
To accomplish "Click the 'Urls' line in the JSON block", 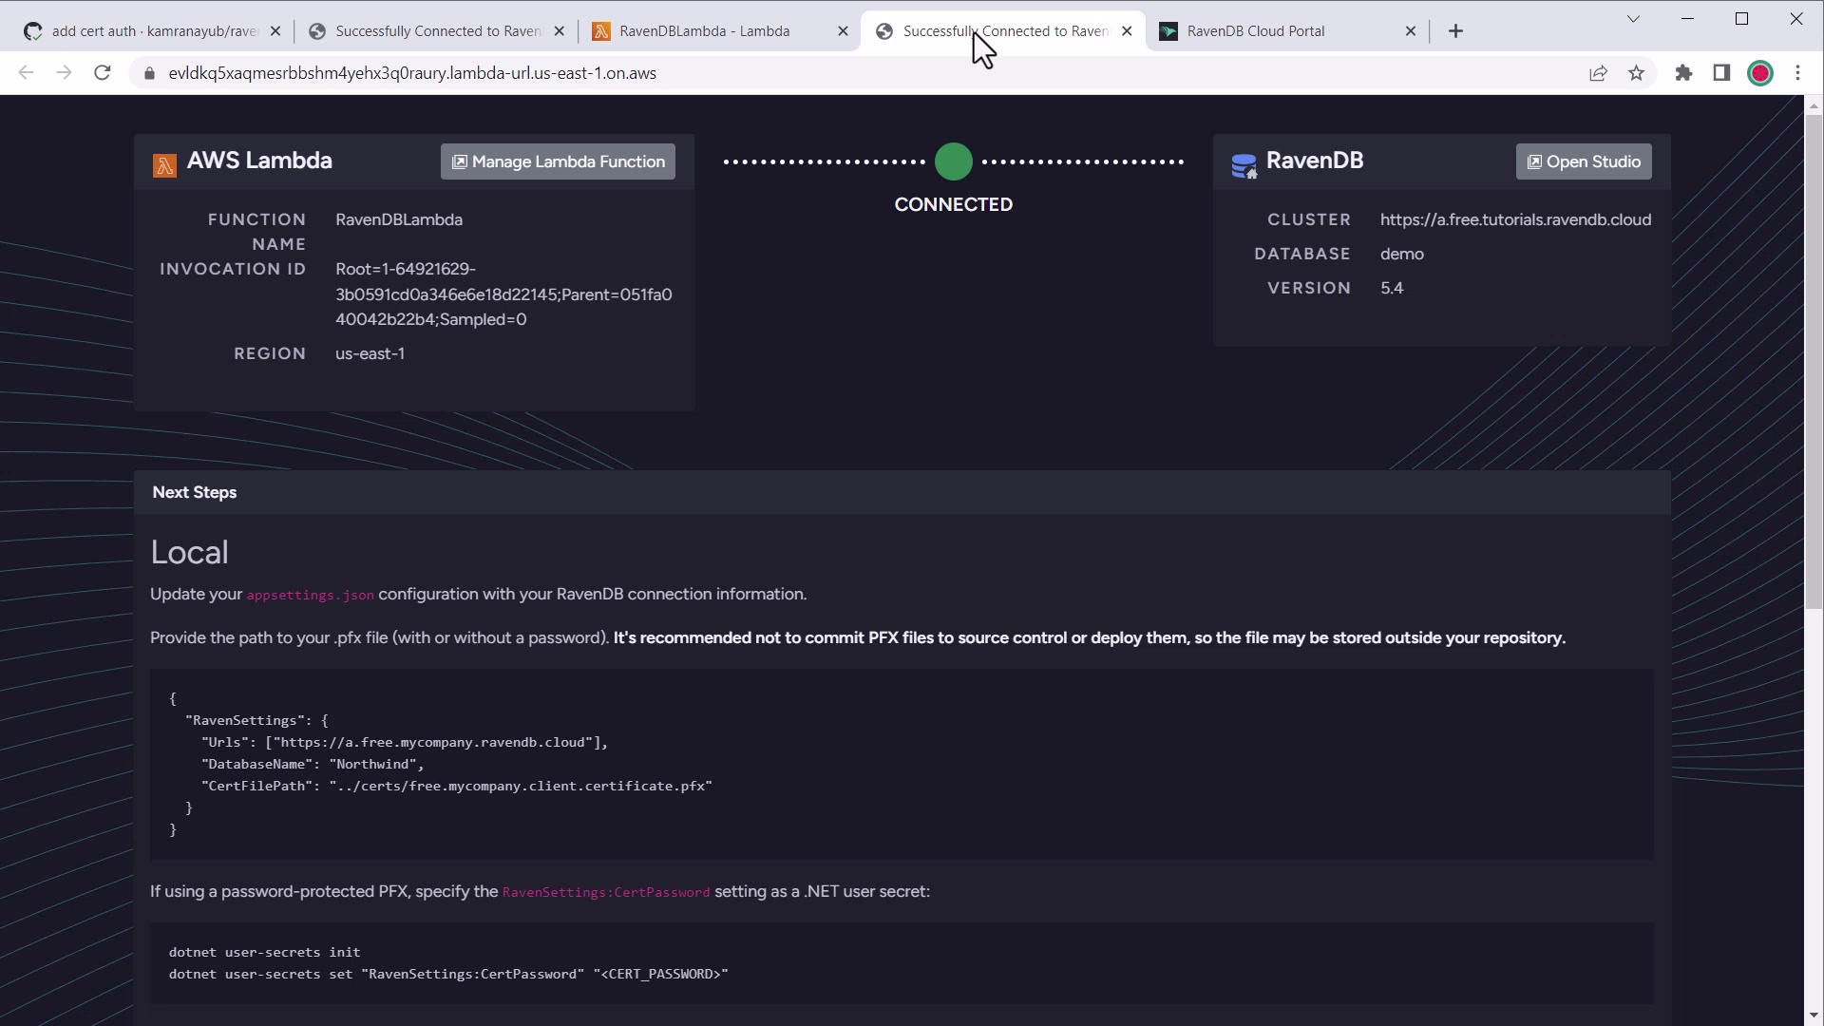I will (x=404, y=742).
